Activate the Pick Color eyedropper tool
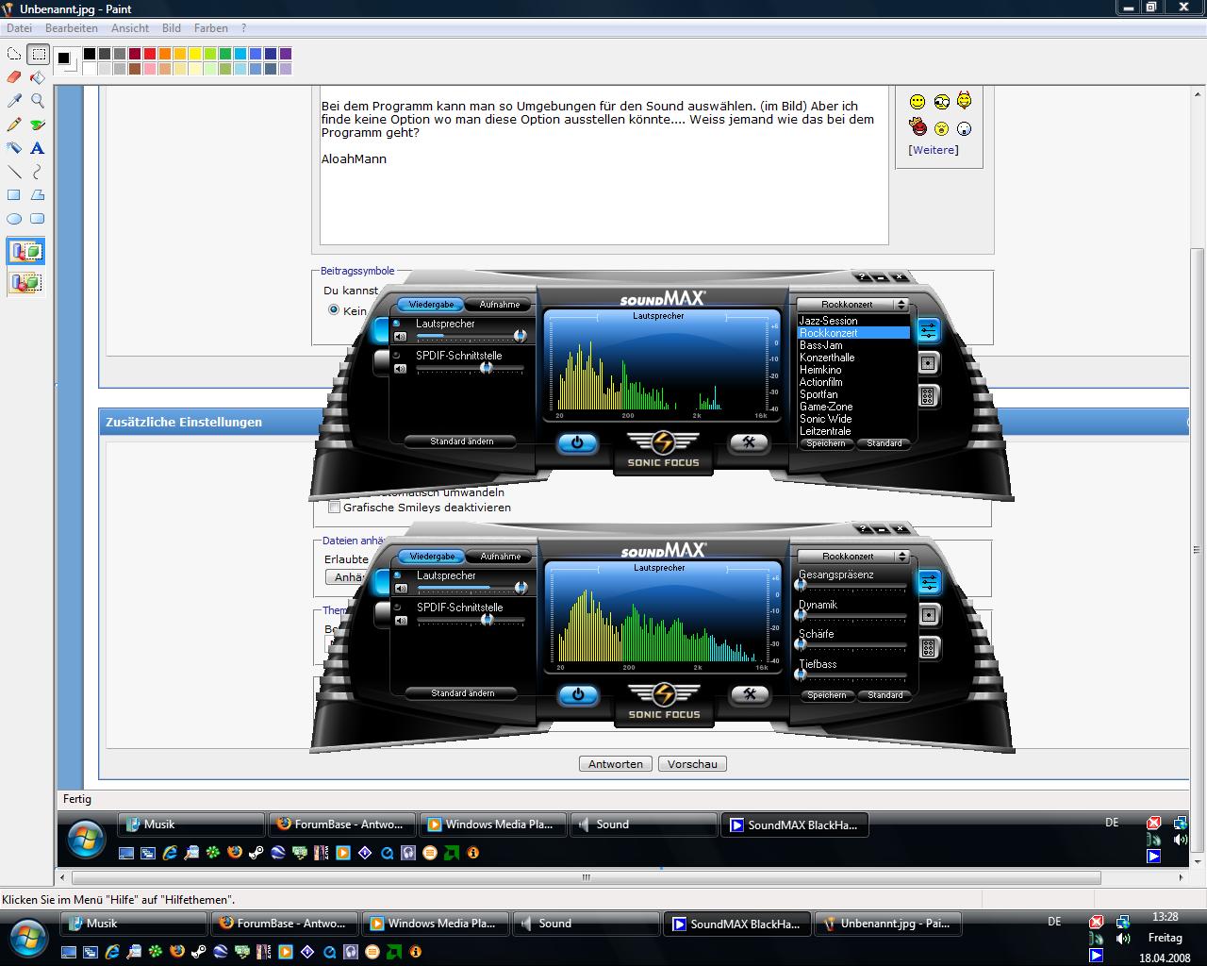This screenshot has width=1207, height=966. point(14,101)
